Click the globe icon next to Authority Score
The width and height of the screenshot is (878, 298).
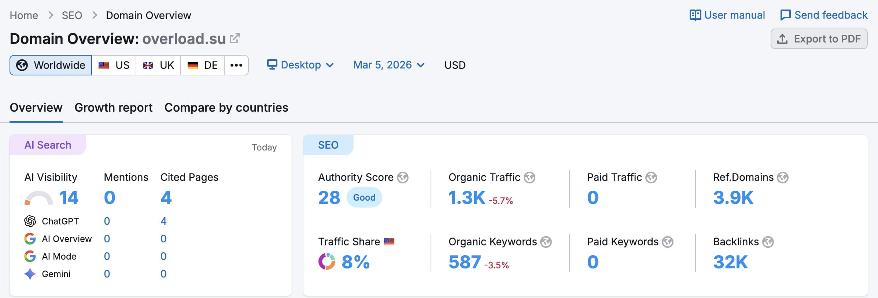403,178
